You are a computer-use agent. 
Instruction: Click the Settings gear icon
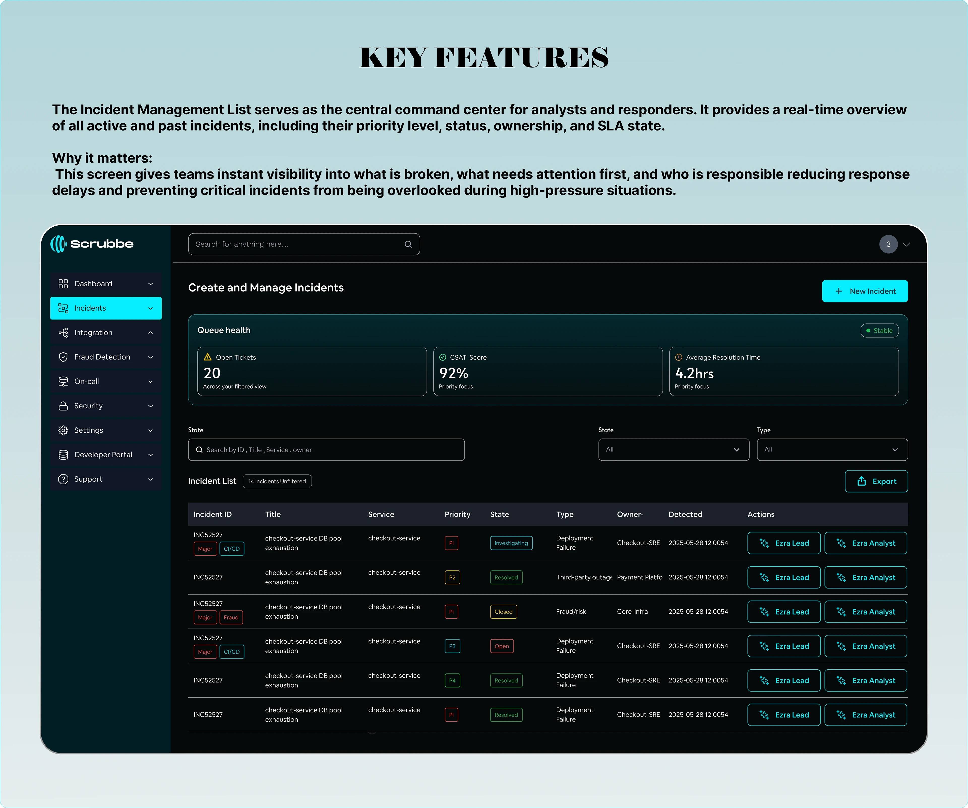63,431
